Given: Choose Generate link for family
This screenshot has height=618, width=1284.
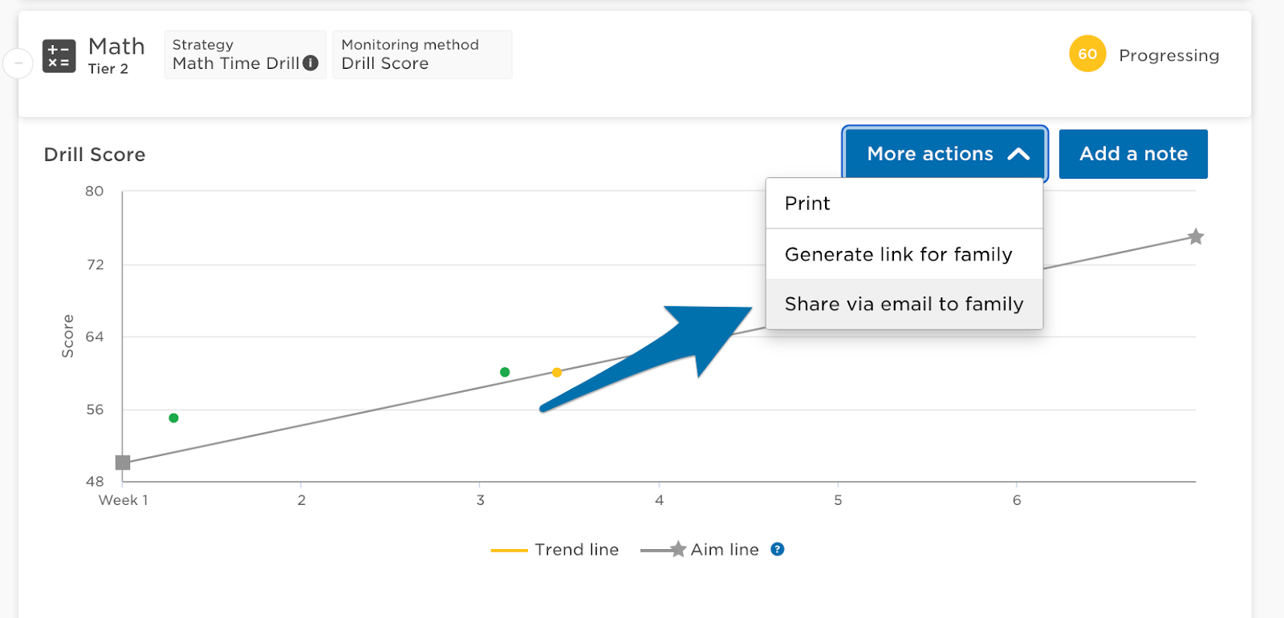Looking at the screenshot, I should [x=898, y=255].
